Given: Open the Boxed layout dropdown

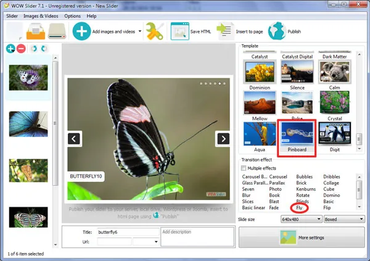Looking at the screenshot, I should click(x=344, y=219).
